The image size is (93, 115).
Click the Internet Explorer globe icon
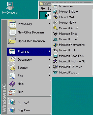tap(55, 12)
